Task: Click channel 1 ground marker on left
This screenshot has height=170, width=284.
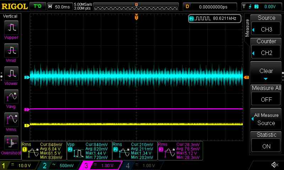Action: click(x=27, y=125)
